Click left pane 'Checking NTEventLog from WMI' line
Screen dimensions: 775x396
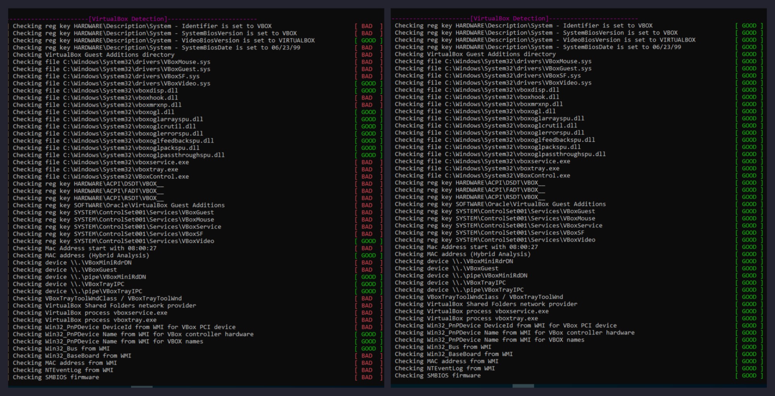pos(63,370)
